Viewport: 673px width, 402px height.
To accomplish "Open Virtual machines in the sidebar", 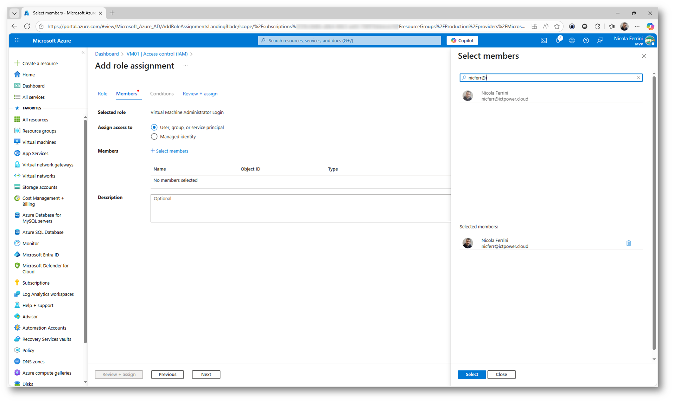I will point(39,142).
